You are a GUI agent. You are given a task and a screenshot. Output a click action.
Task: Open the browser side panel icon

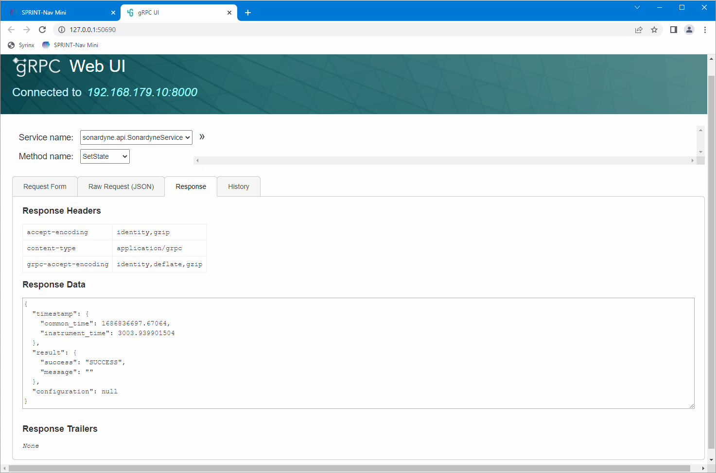point(673,30)
